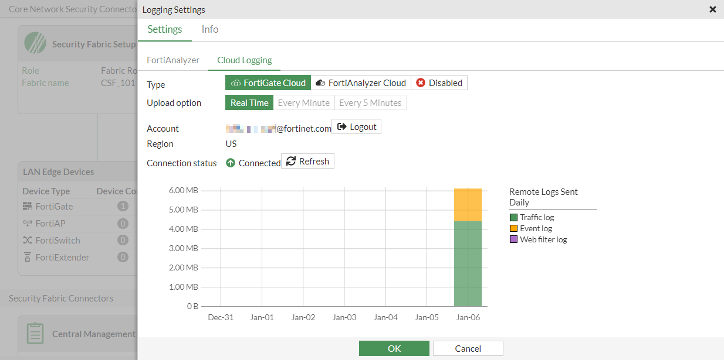This screenshot has width=724, height=360.
Task: Set upload option to Every Minute
Action: (x=304, y=102)
